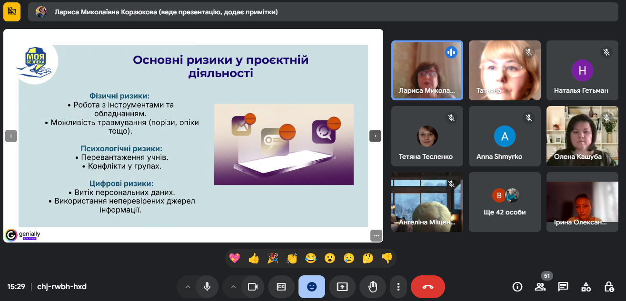The height and width of the screenshot is (301, 626).
Task: Click muted mic icon on Anna Shmyrko tile
Action: click(x=528, y=117)
